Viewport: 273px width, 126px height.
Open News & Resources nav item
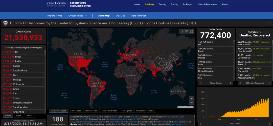tap(207, 4)
